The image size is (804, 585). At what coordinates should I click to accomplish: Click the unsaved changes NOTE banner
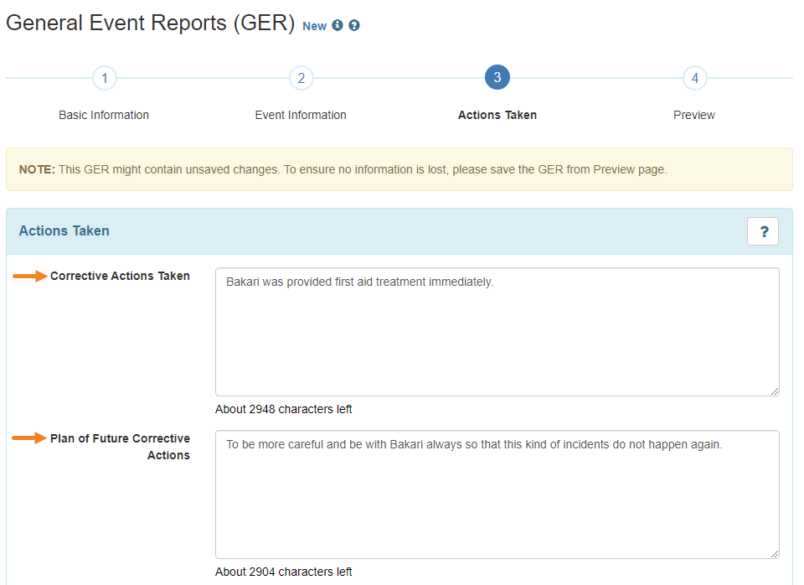399,169
